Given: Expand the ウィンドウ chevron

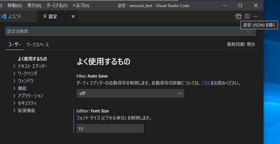Looking at the screenshot, I should (14, 81).
